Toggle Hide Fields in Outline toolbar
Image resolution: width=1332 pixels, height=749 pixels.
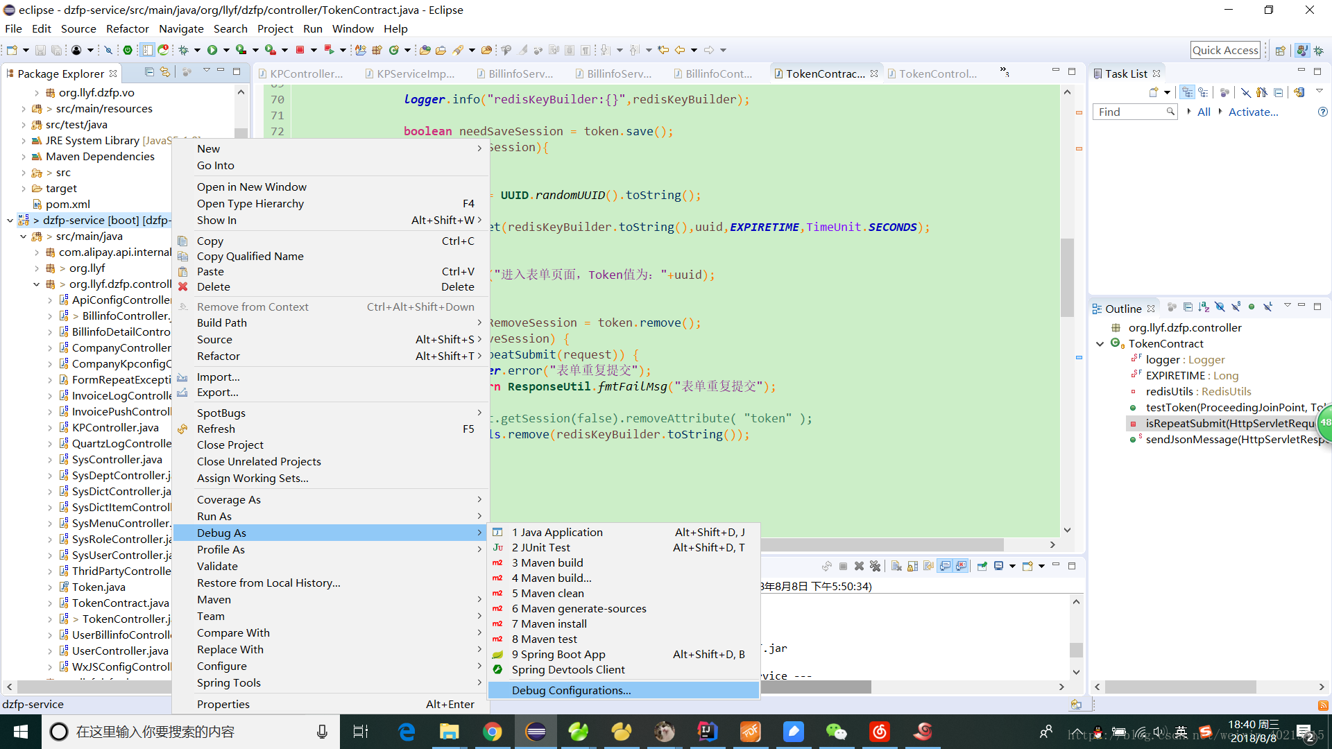tap(1220, 307)
